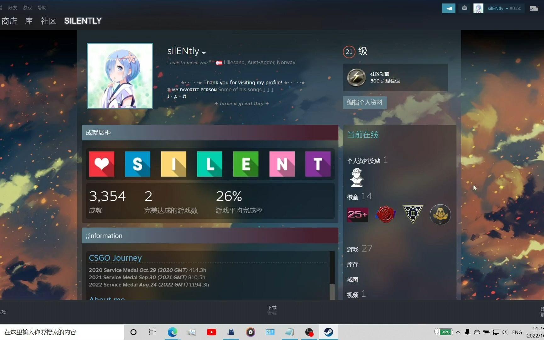This screenshot has width=544, height=340.
Task: Click the microphone tray icon
Action: click(x=467, y=332)
